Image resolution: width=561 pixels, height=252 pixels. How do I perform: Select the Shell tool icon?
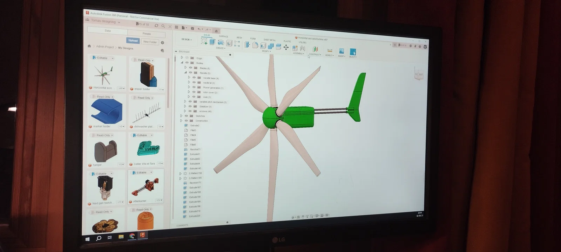tap(263, 45)
